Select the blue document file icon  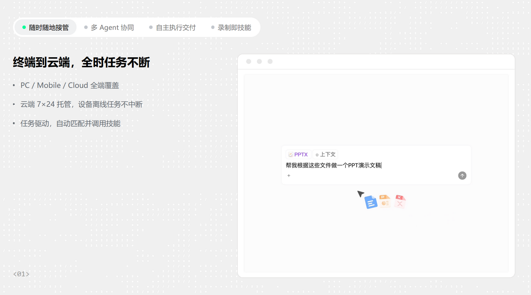point(371,202)
